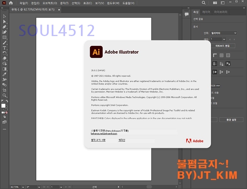This screenshot has height=189, width=247.
Task: Open the 오브젝트(O) menu
Action: [x=50, y=3]
